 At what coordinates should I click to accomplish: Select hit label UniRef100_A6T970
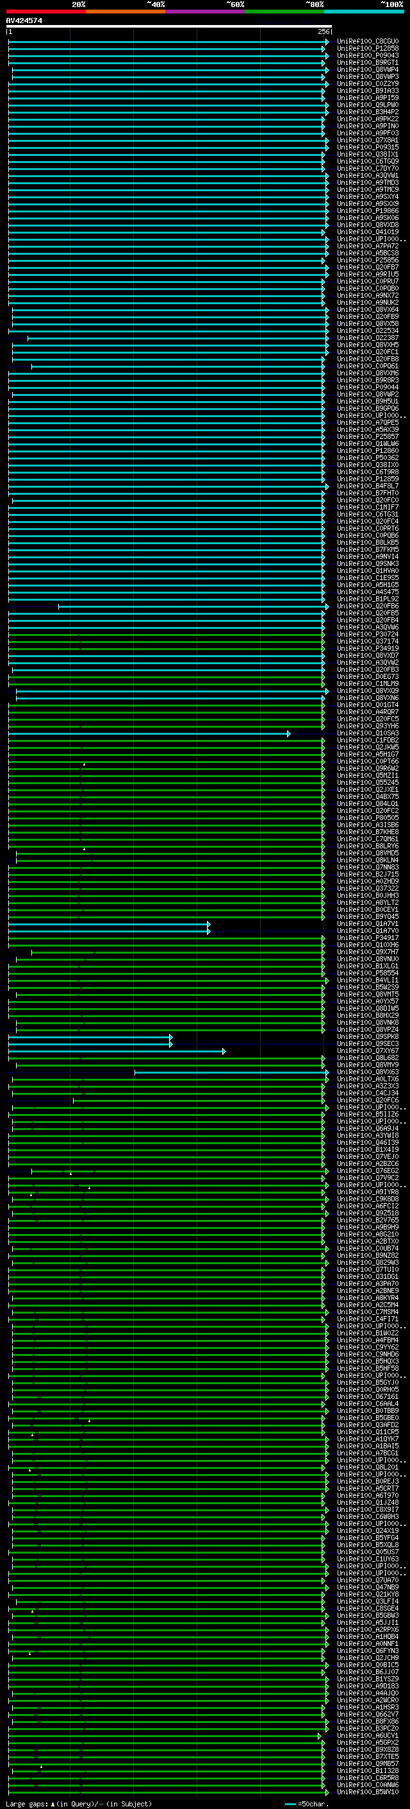[x=367, y=1496]
